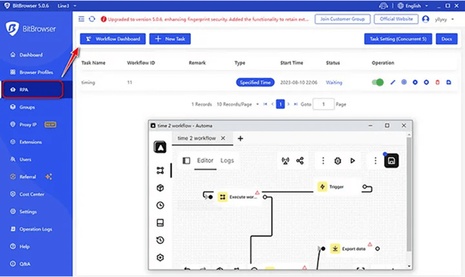
Task: Open the English language dropdown
Action: pos(413,6)
